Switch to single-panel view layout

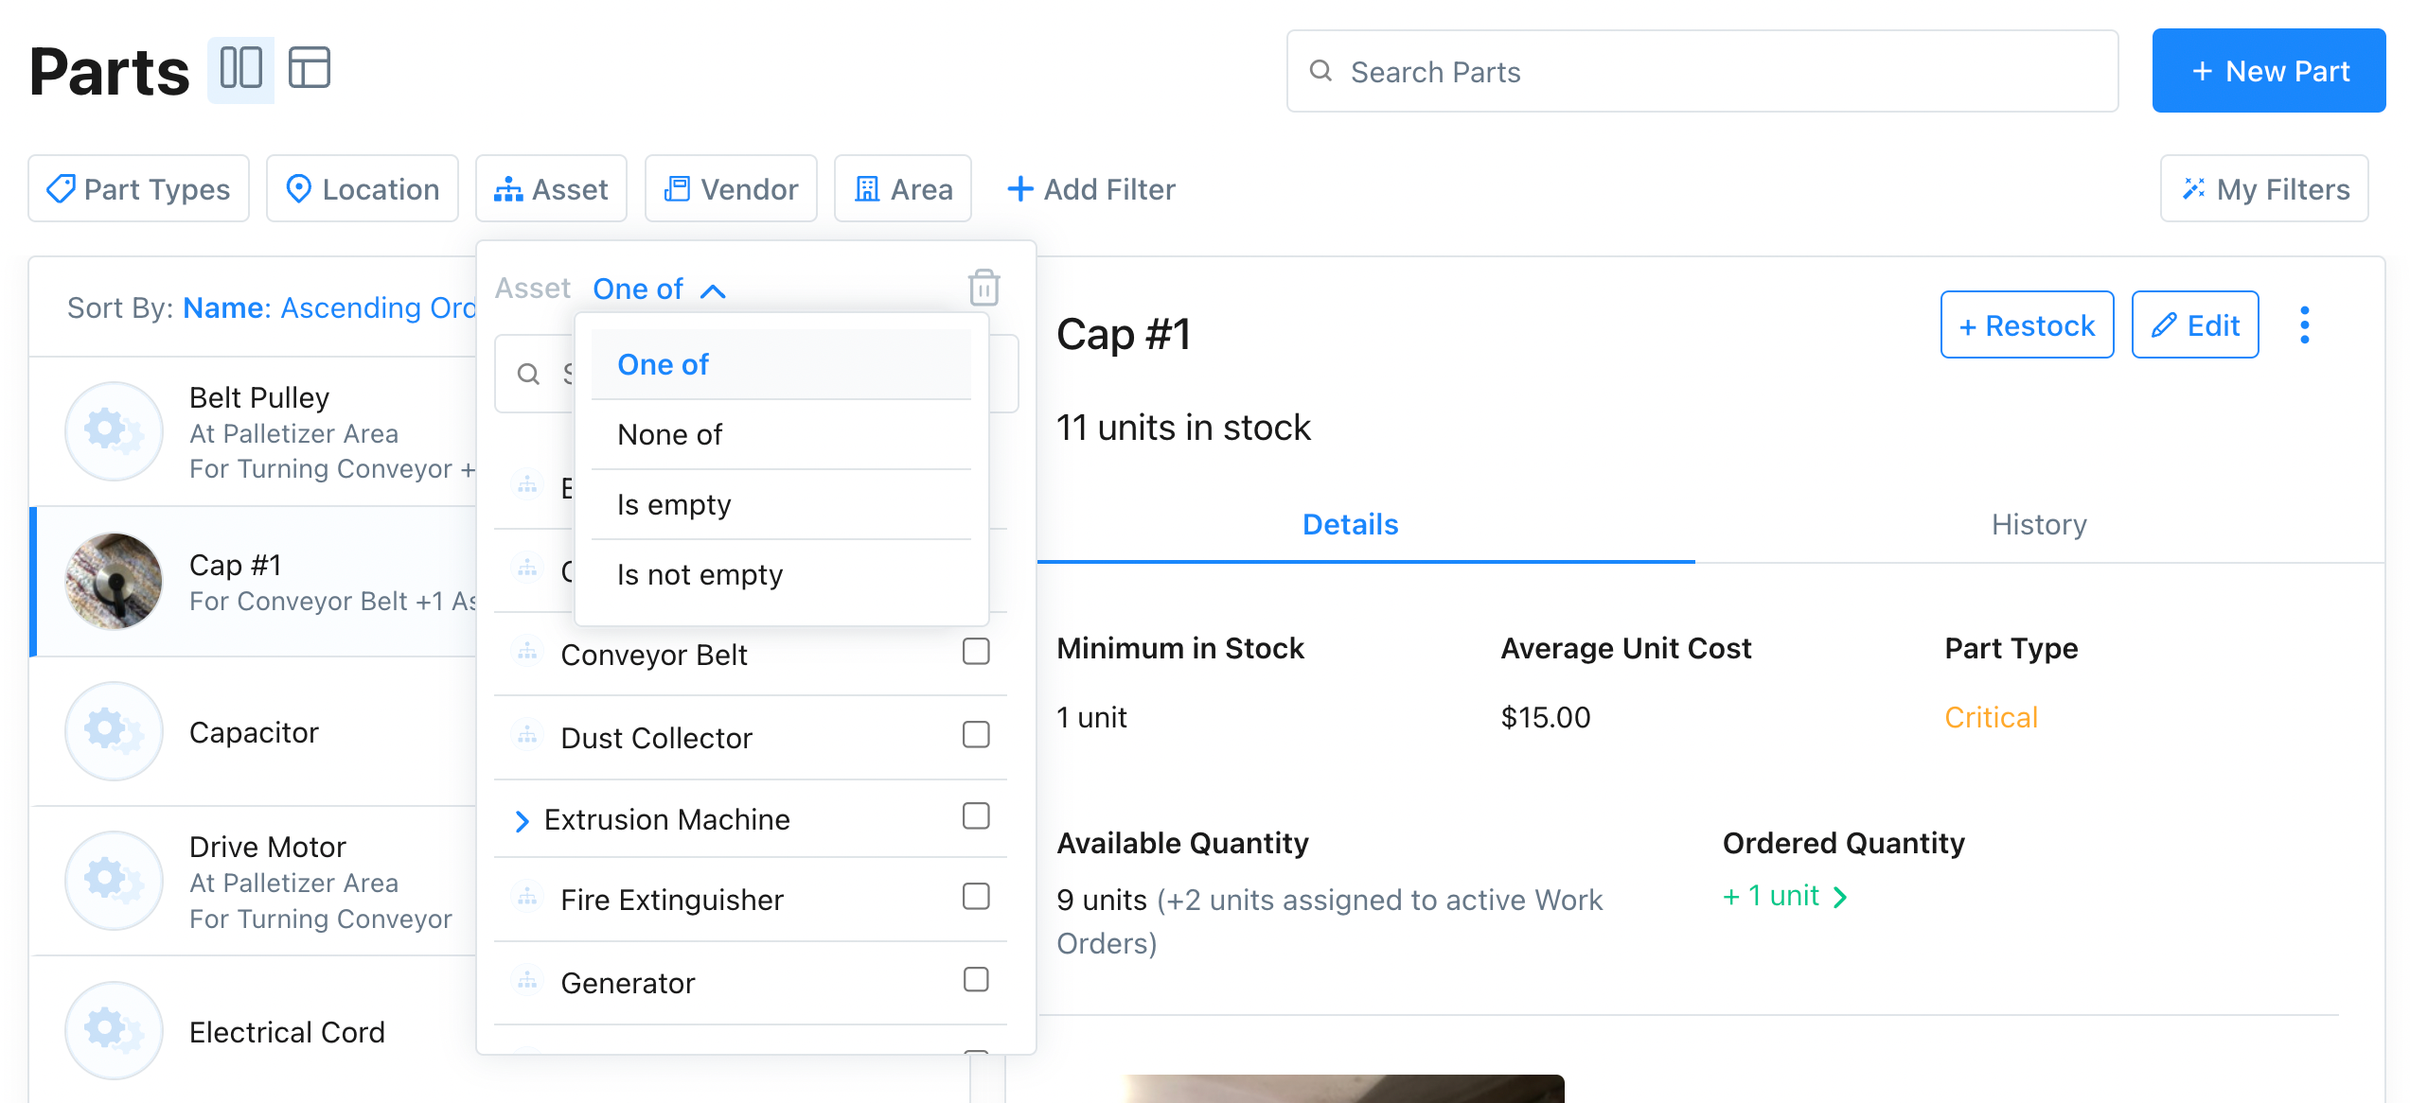[x=309, y=68]
